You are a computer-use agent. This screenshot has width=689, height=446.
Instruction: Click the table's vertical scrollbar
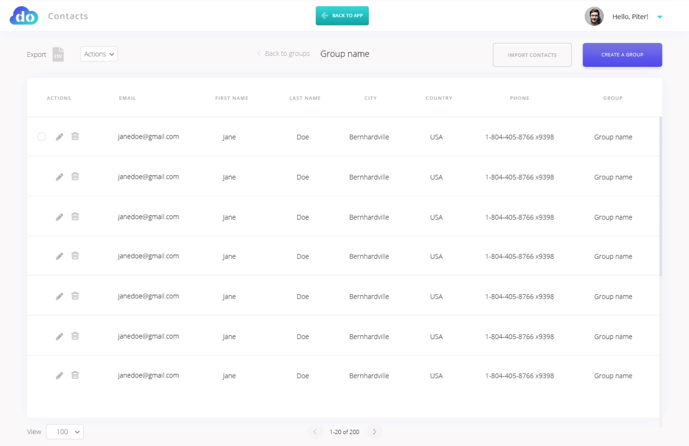[660, 196]
